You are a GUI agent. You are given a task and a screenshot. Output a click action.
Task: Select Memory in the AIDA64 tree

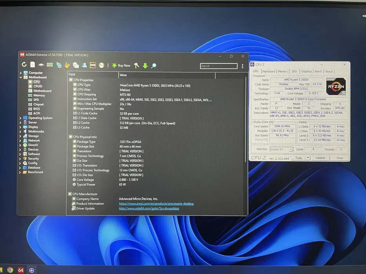tap(39, 95)
